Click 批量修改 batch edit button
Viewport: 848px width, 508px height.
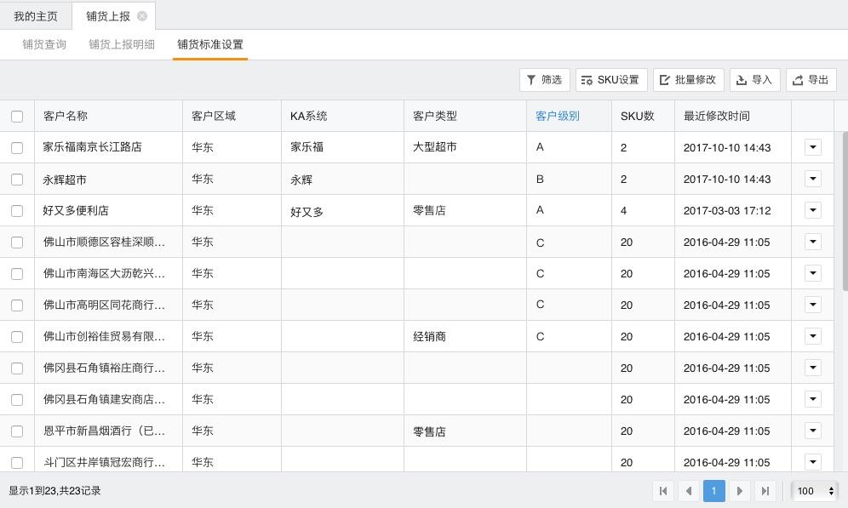pos(688,80)
